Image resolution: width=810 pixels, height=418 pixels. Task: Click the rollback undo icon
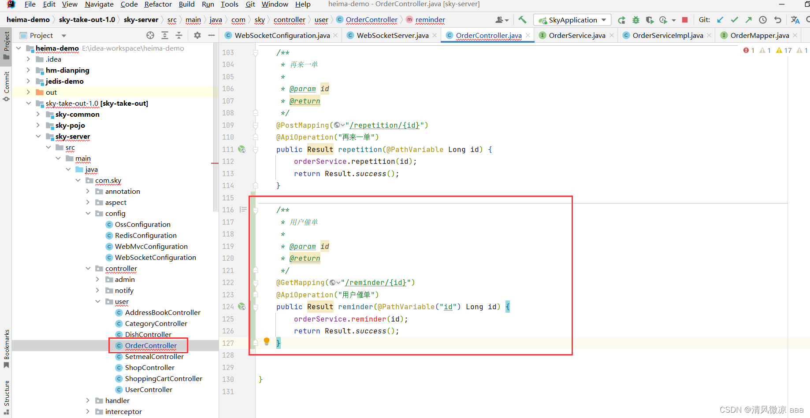(x=777, y=20)
